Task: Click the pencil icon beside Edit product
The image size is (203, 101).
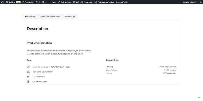Action: point(59,2)
